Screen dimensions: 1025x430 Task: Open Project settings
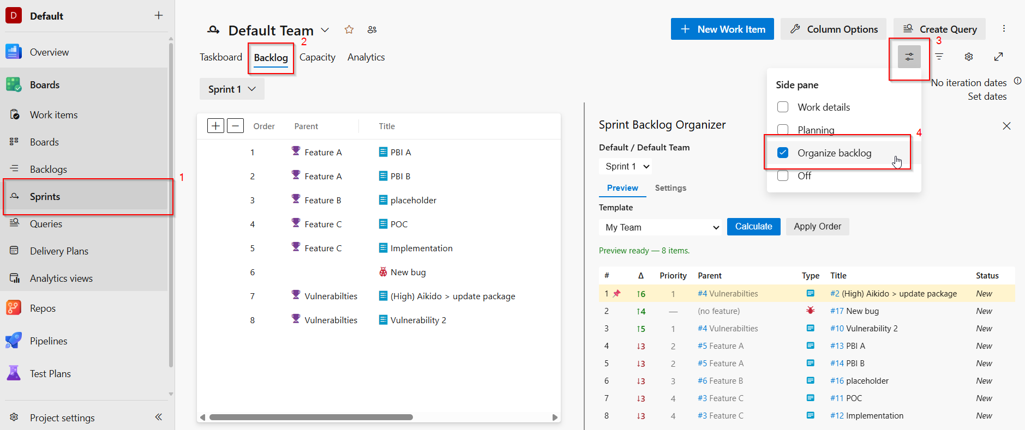[x=62, y=417]
